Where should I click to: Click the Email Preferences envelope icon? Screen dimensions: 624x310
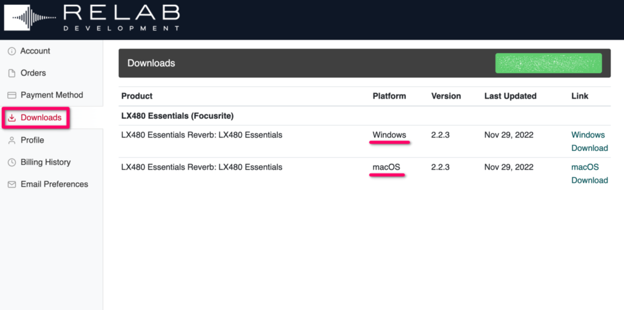(x=12, y=185)
